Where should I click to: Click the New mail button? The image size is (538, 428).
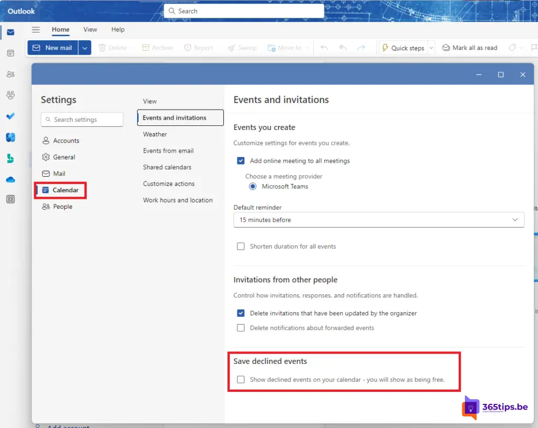click(x=53, y=48)
